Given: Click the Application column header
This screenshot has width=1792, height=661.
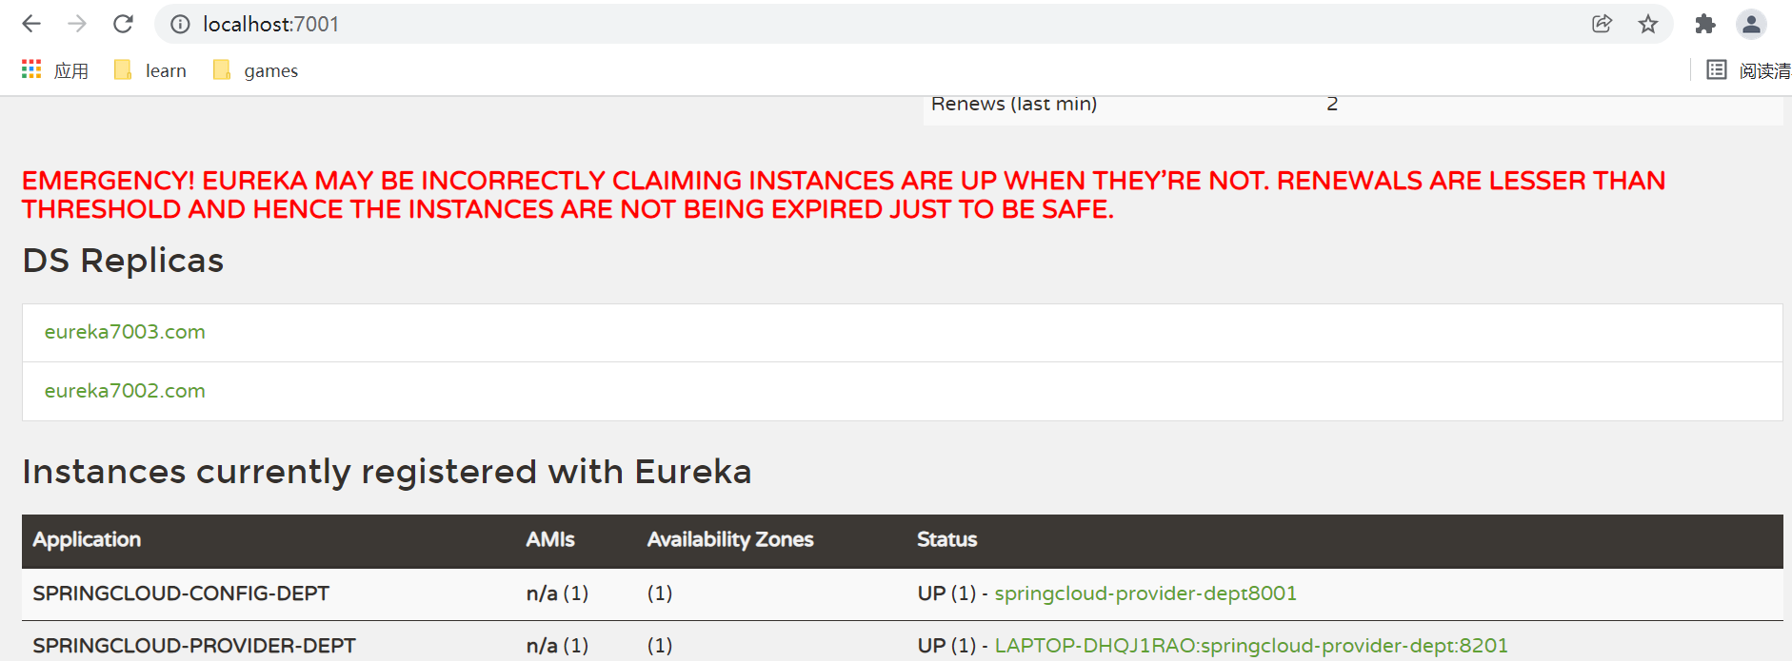Looking at the screenshot, I should [87, 539].
